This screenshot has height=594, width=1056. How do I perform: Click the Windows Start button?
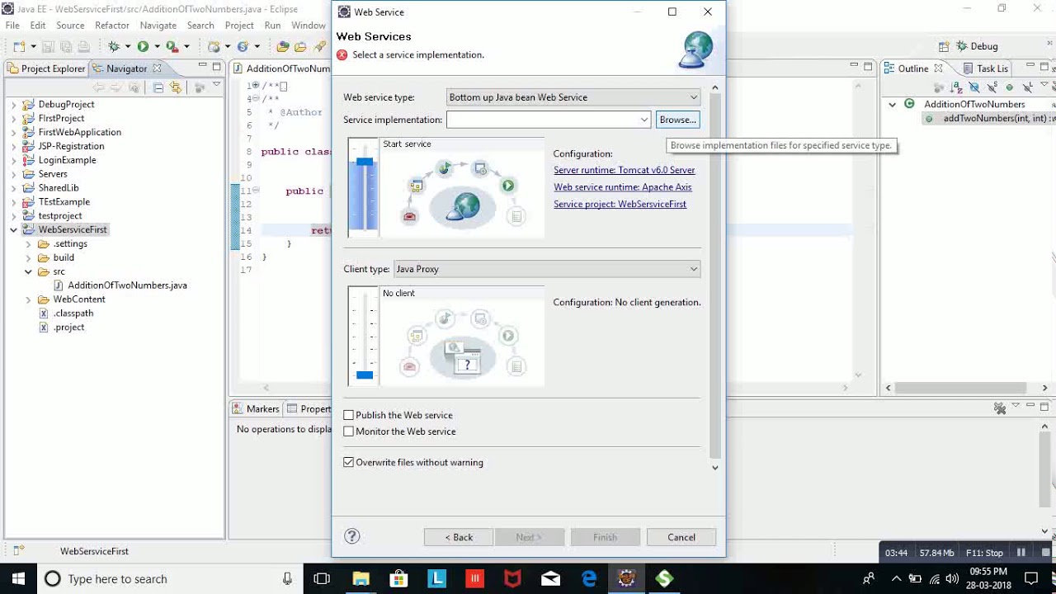tap(18, 579)
